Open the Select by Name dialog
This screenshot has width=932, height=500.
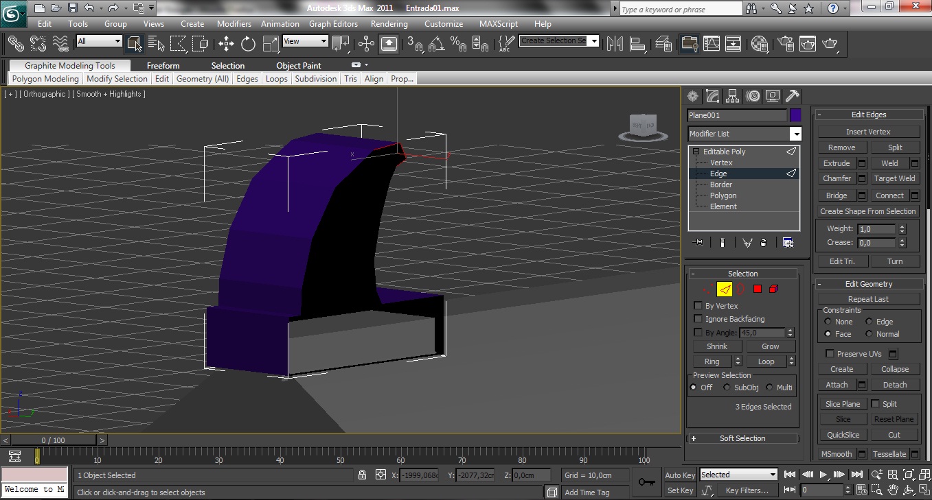click(157, 44)
